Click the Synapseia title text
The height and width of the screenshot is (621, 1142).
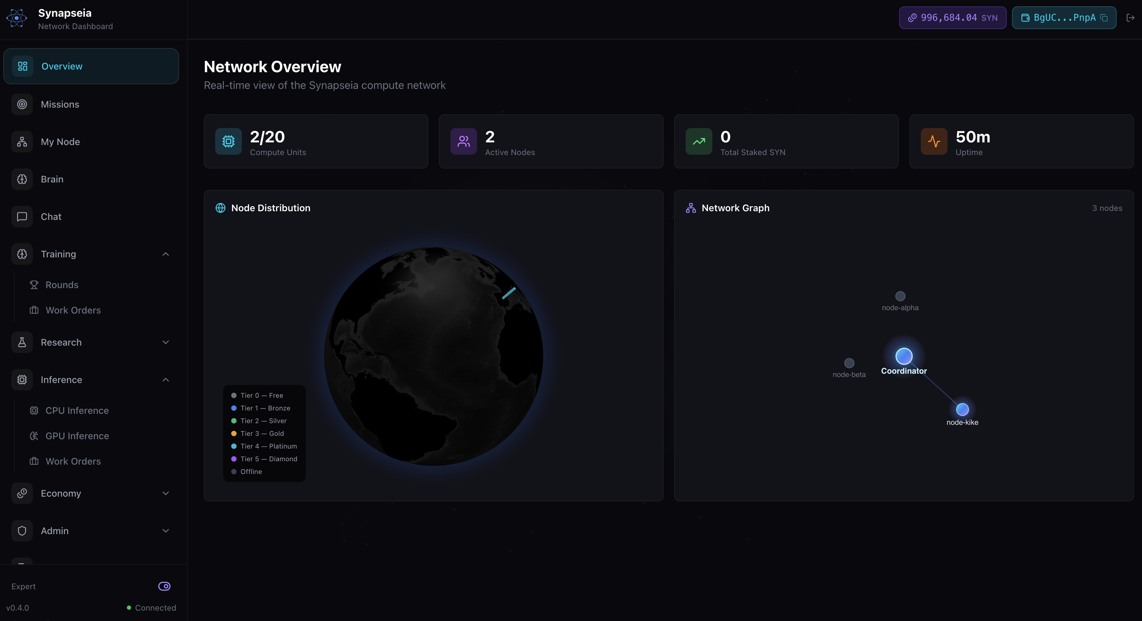tap(65, 13)
